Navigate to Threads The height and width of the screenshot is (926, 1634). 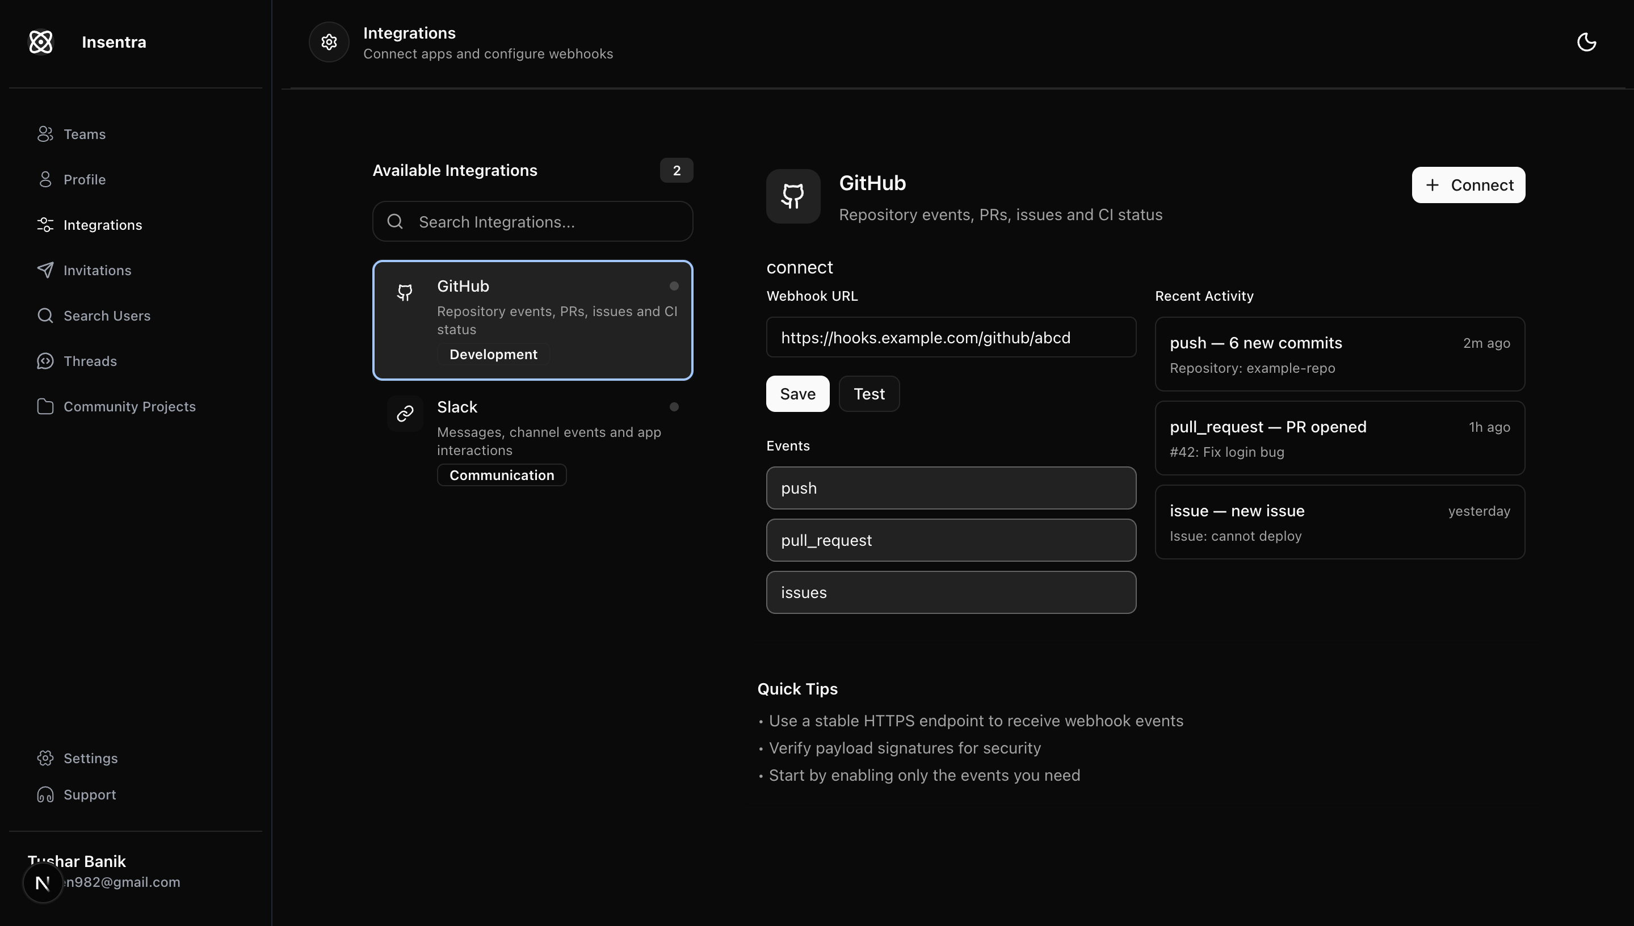90,361
